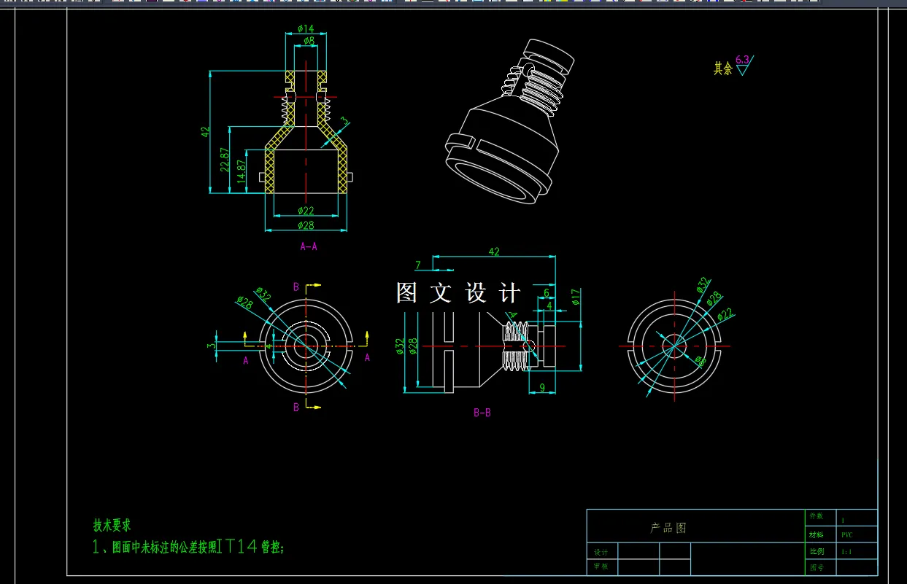This screenshot has height=584, width=907.
Task: Click the 7 dimension text in view B-B
Action: (x=418, y=265)
